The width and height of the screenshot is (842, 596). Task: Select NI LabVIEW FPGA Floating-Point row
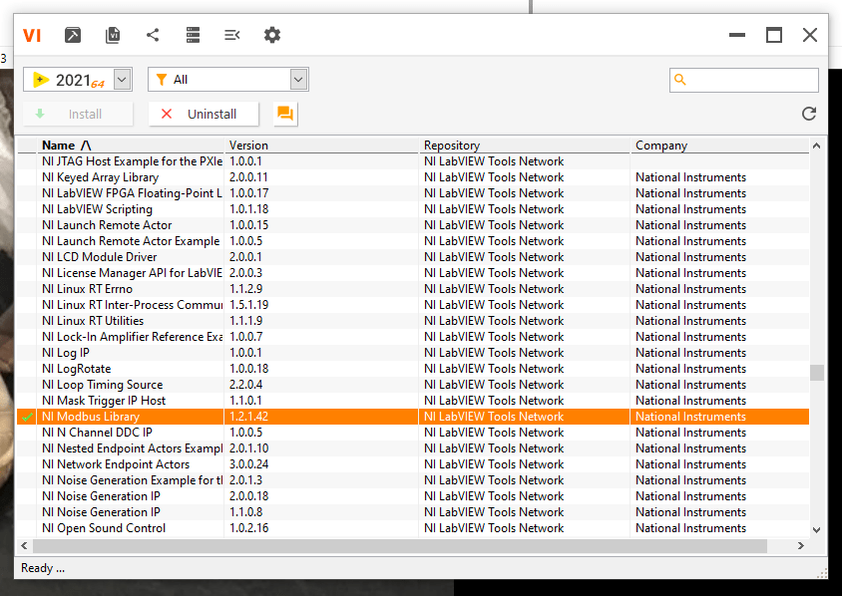pyautogui.click(x=413, y=193)
